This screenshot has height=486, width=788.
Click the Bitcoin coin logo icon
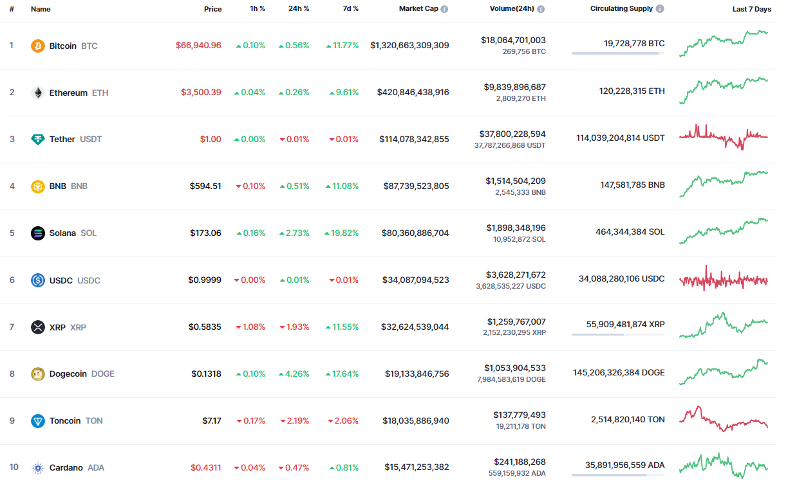[x=38, y=46]
